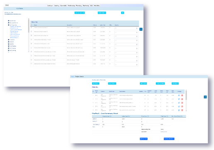This screenshot has width=214, height=150.
Task: Edit the first row in the lower window table
Action: point(179,95)
